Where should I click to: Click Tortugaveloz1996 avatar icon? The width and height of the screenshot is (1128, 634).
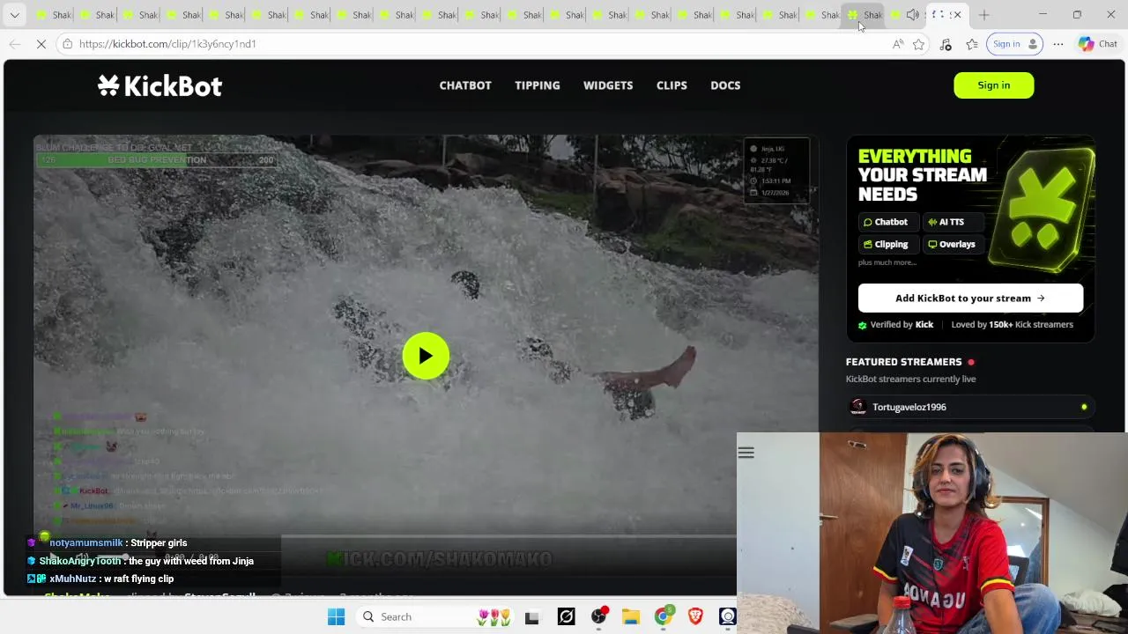(x=857, y=407)
